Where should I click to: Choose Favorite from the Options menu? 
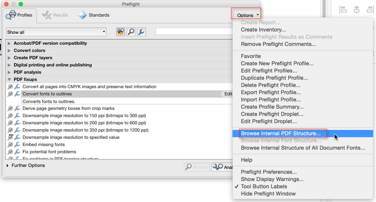pyautogui.click(x=302, y=56)
